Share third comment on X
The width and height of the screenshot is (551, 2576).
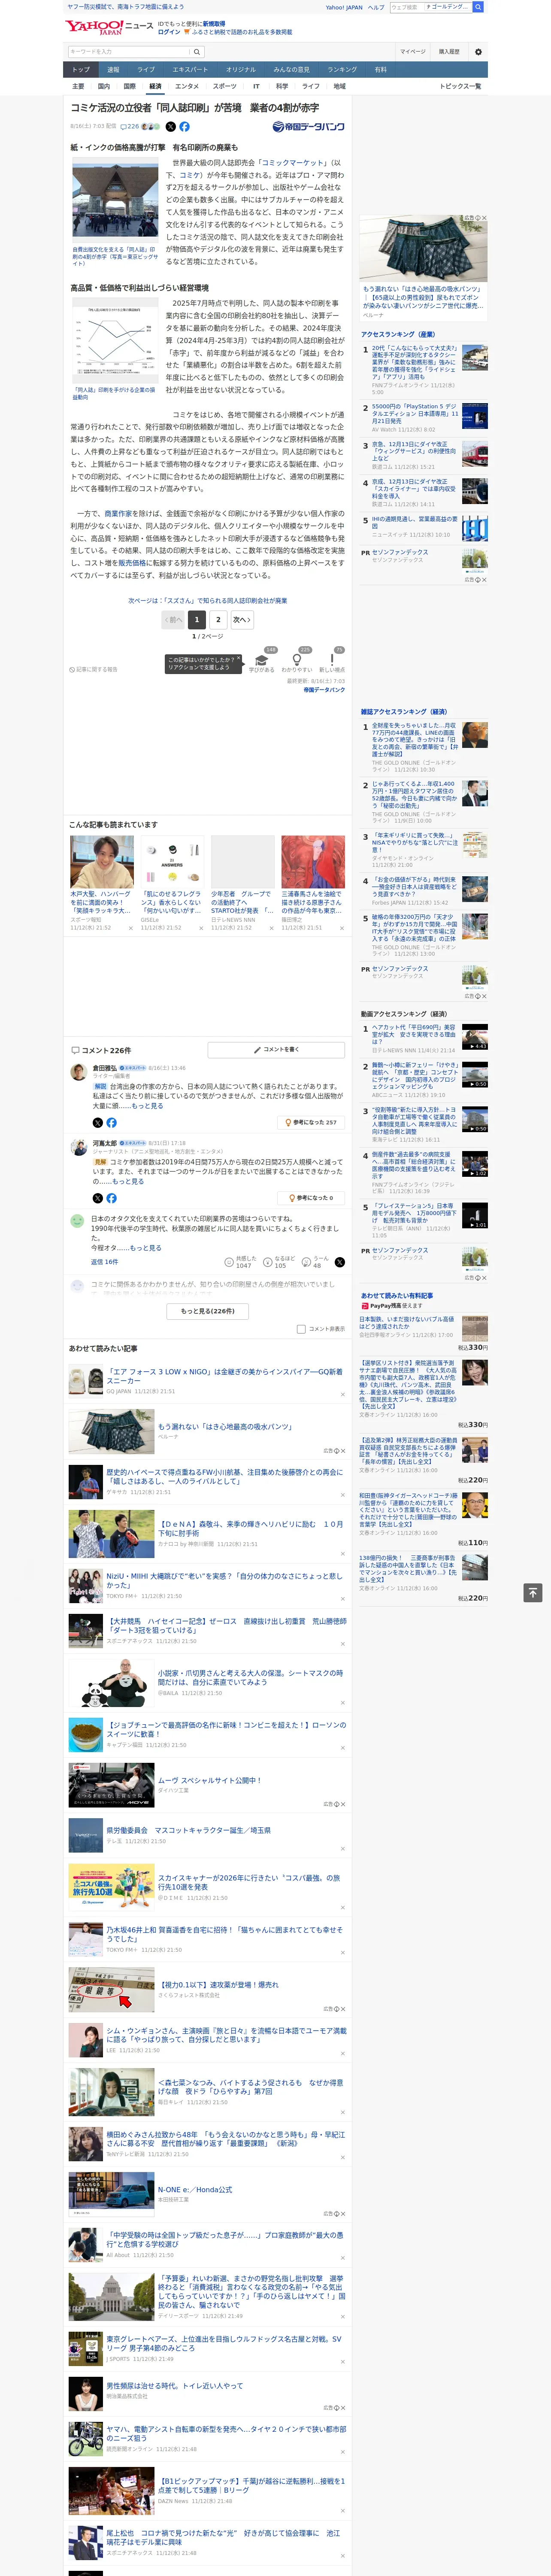pos(339,1262)
